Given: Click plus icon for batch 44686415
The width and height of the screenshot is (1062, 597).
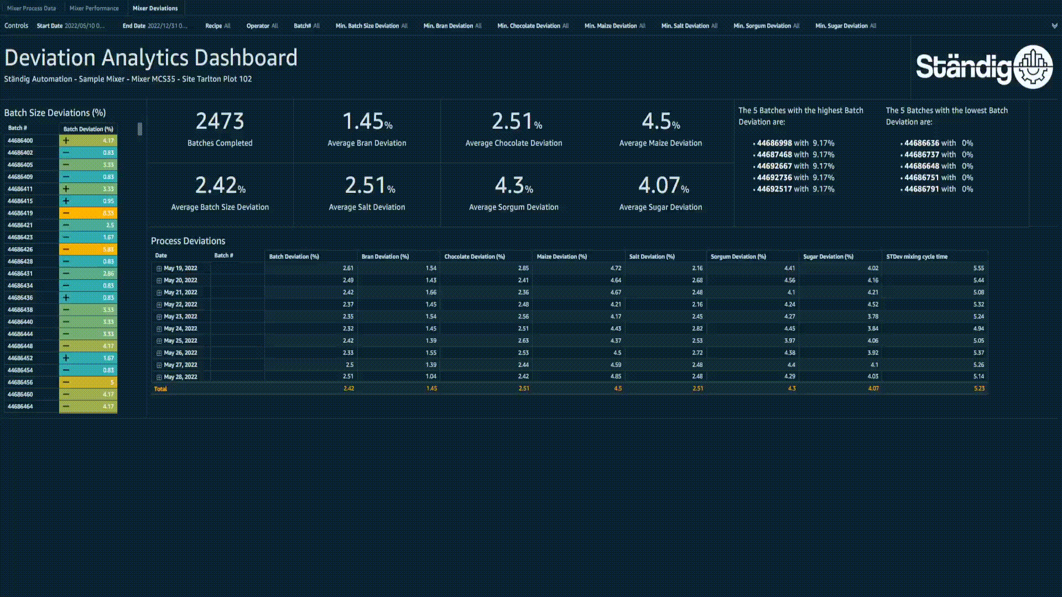Looking at the screenshot, I should click(66, 201).
